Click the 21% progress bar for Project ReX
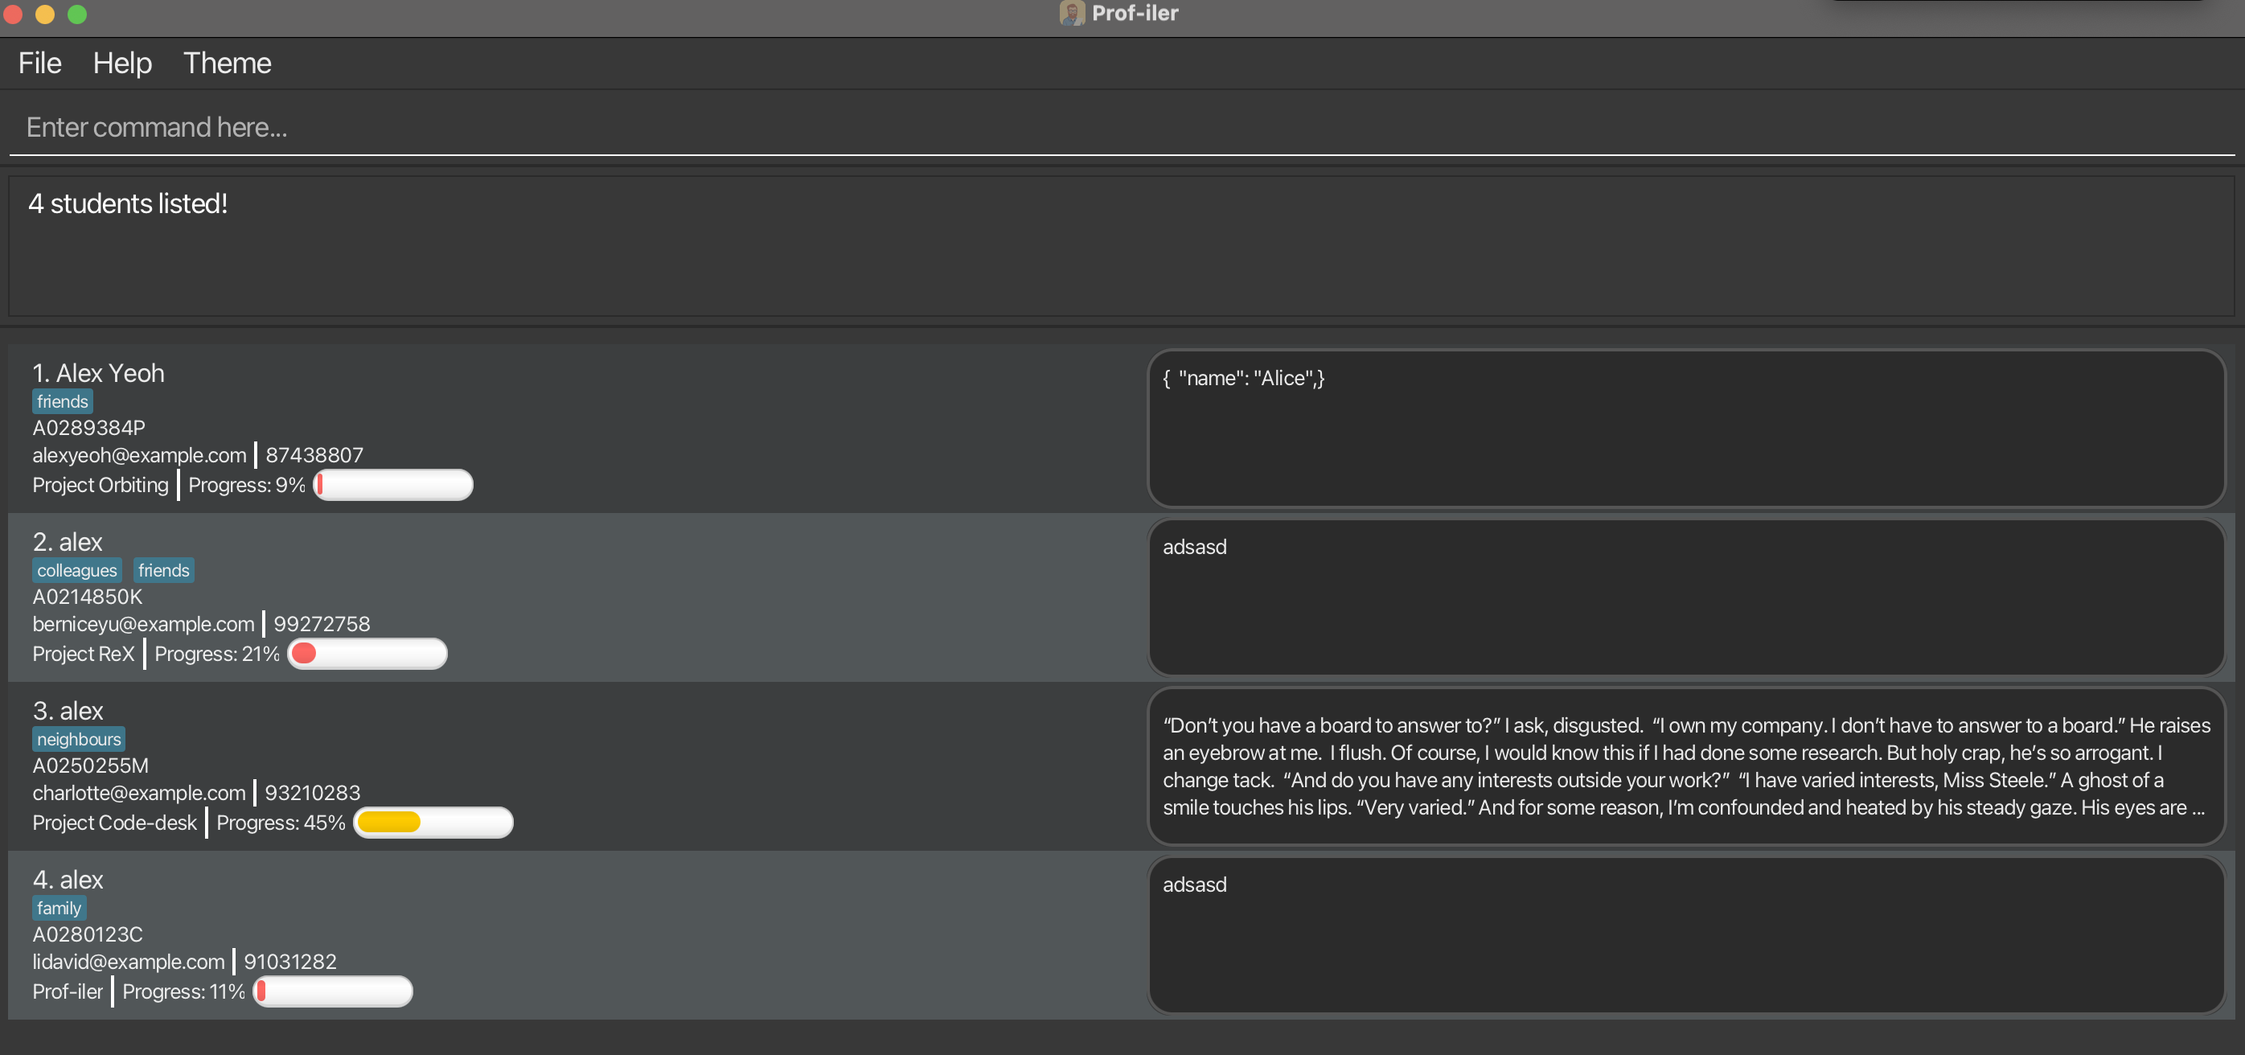This screenshot has width=2245, height=1055. pos(367,654)
